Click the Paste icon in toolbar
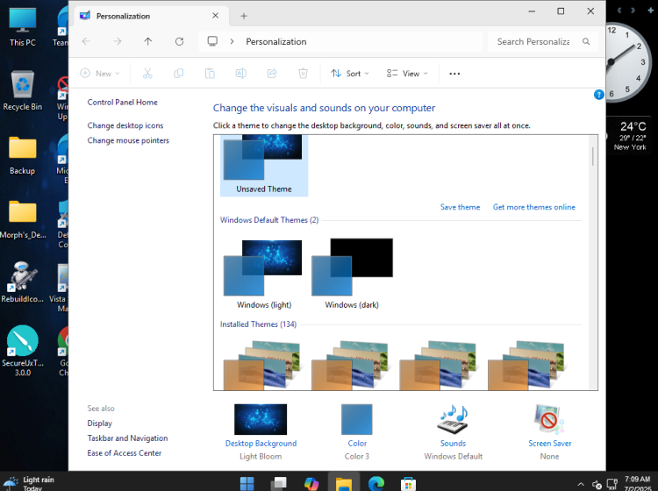Screen dimensions: 658x491 (210, 74)
